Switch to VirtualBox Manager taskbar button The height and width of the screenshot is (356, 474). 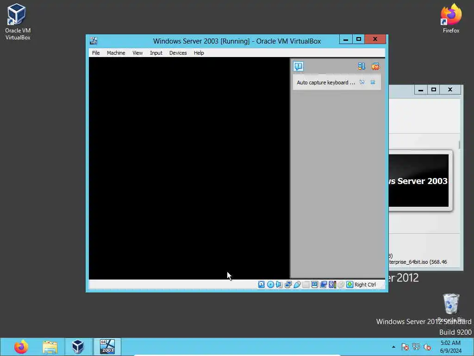point(78,347)
